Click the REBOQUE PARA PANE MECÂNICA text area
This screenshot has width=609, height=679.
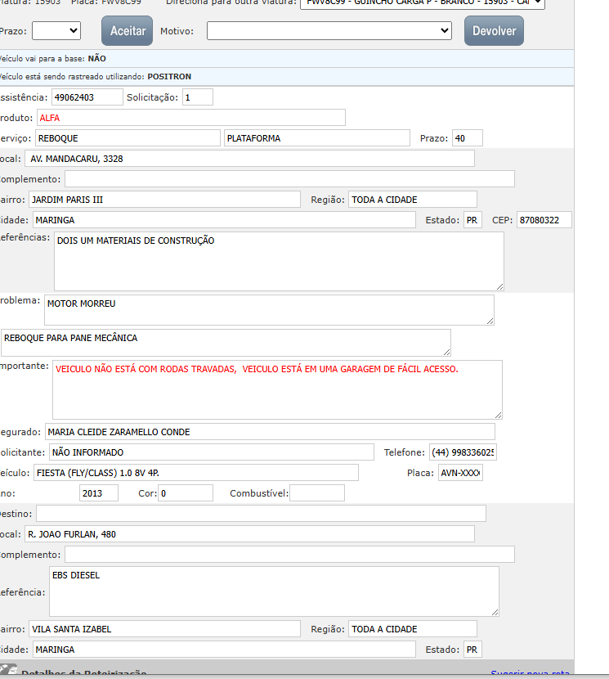(226, 343)
